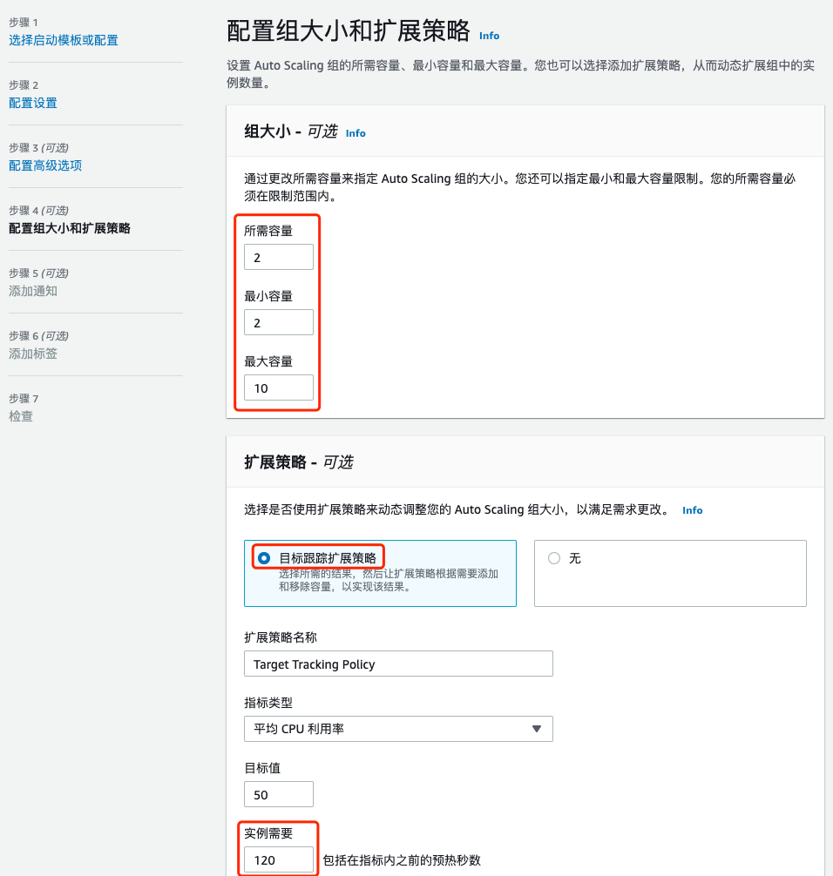833x876 pixels.
Task: Open 步骤 3 配置高级选项
Action: [x=44, y=165]
